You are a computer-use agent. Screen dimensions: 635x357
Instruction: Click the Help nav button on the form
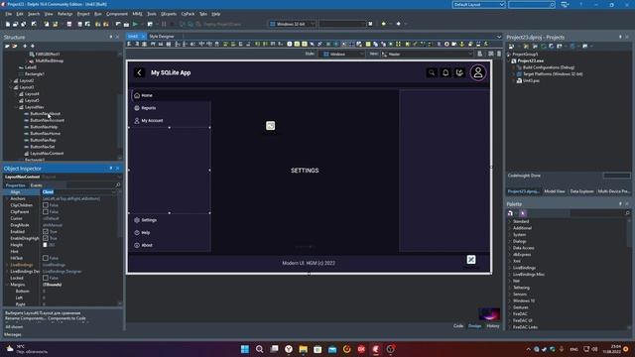(x=170, y=233)
